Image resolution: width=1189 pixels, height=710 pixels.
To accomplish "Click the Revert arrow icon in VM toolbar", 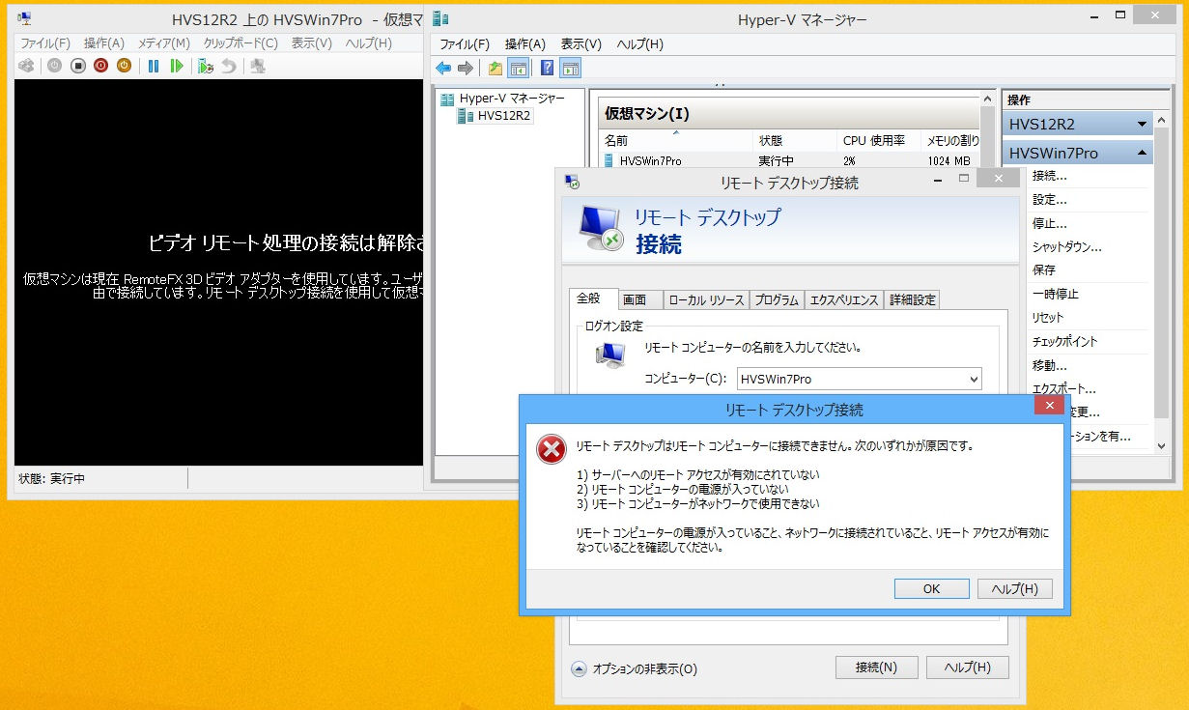I will tap(228, 66).
